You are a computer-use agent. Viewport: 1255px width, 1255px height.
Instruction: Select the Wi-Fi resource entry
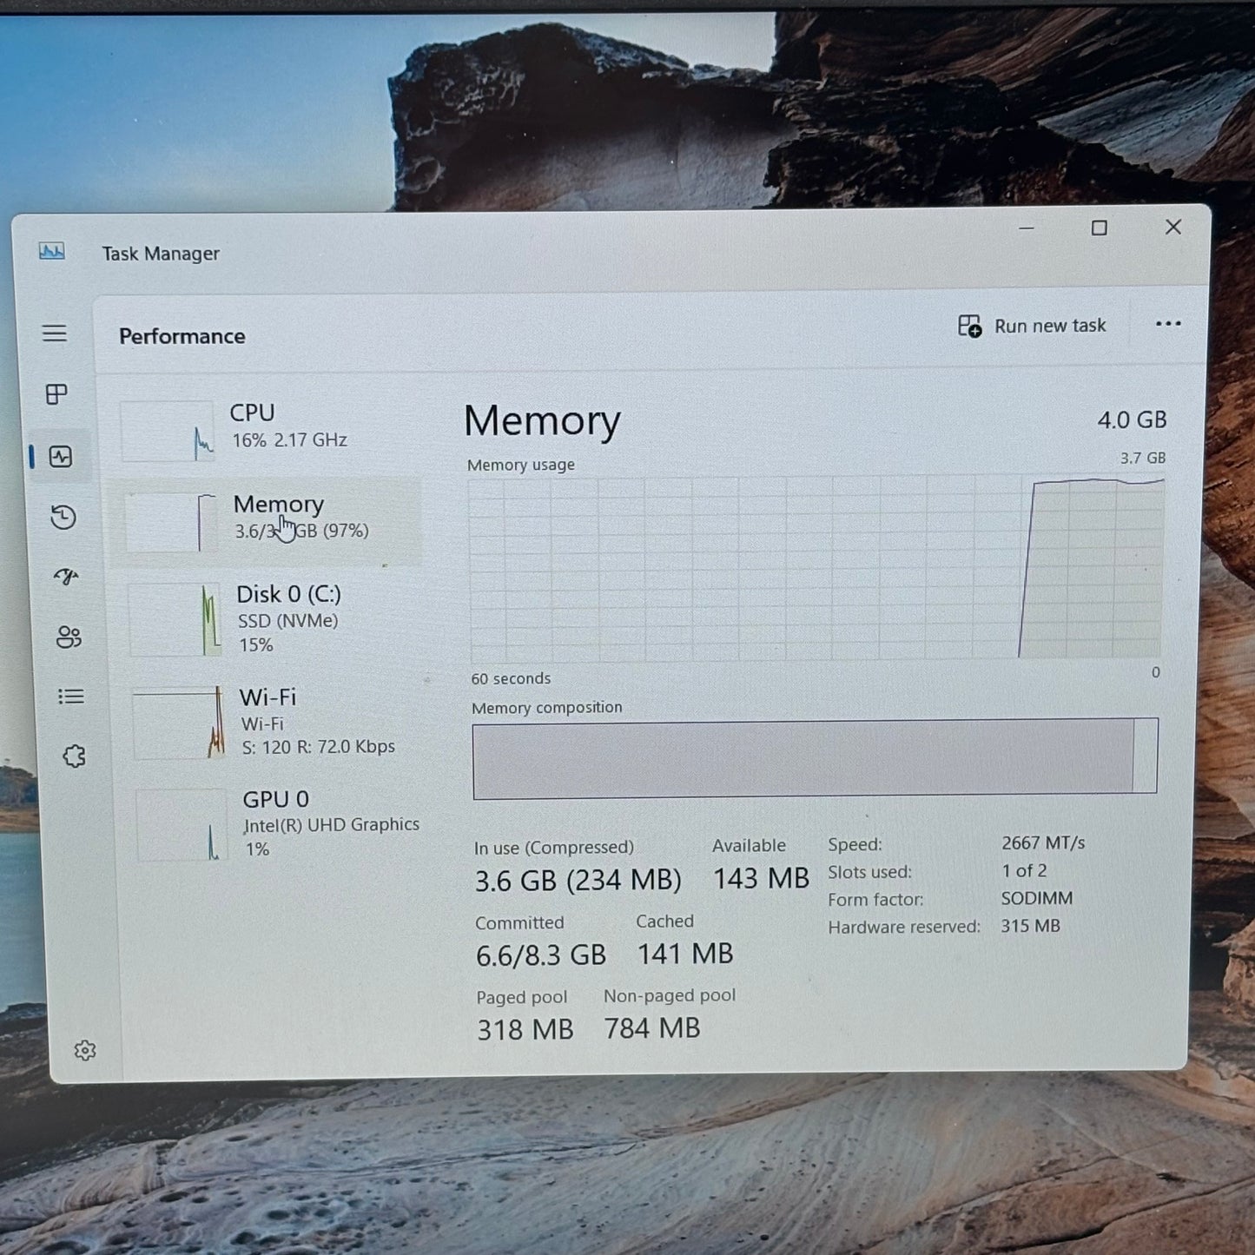278,722
